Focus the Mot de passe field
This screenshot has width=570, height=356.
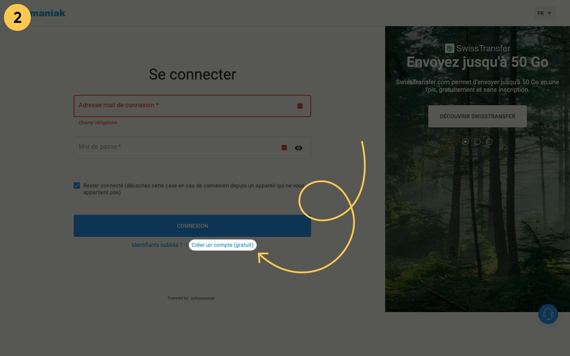pyautogui.click(x=192, y=148)
